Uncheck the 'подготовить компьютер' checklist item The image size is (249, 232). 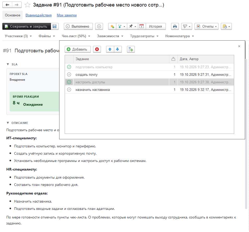point(69,67)
